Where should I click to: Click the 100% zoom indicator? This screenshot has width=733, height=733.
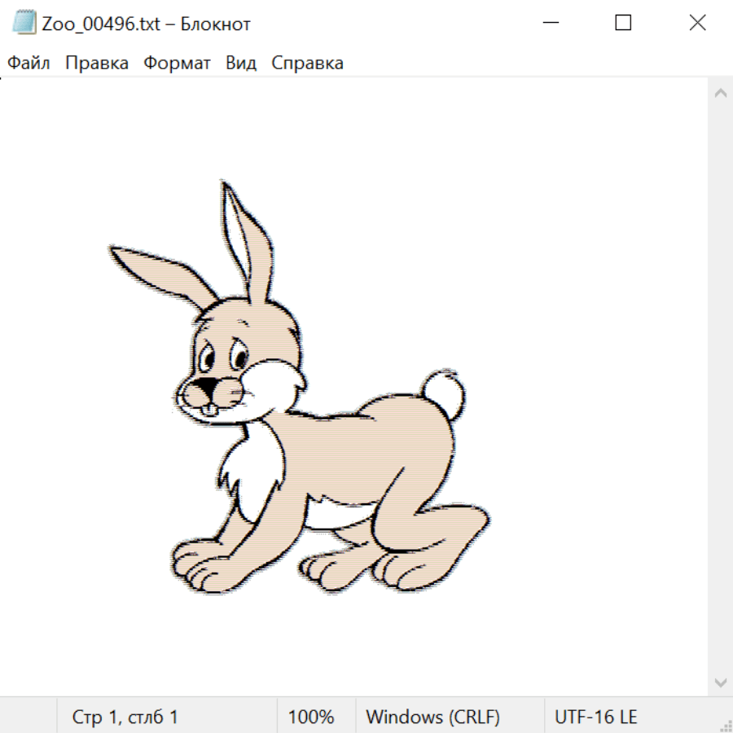click(x=311, y=717)
